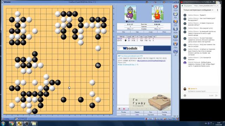Open the Ask Help item in bottom bar

(x=158, y=119)
